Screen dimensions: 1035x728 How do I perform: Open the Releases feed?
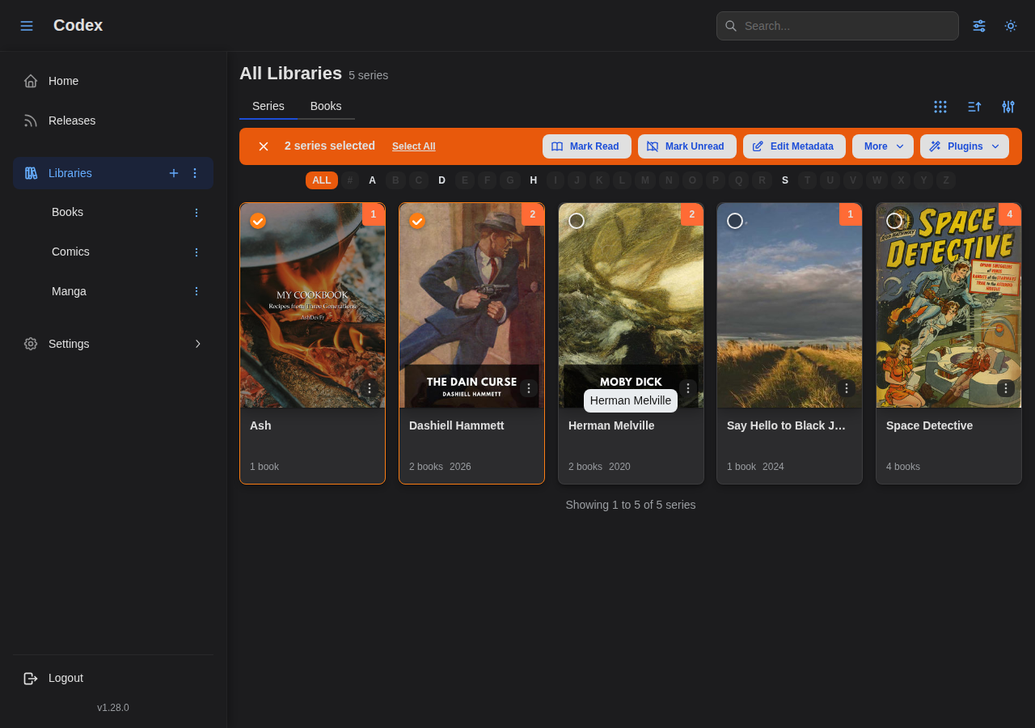point(113,121)
